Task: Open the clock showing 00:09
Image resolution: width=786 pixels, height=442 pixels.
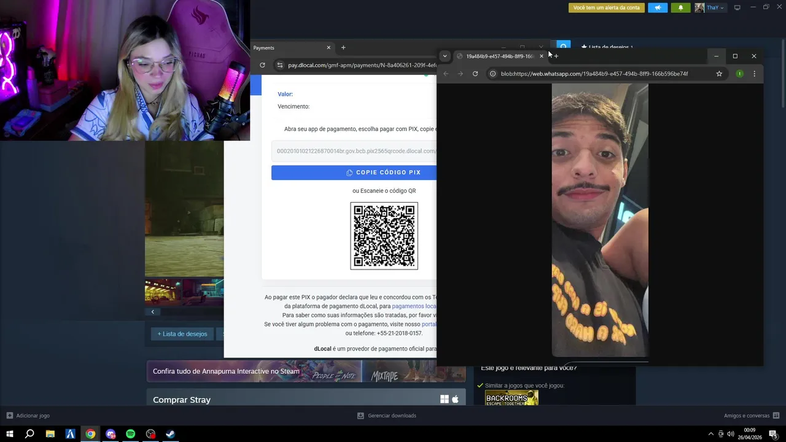Action: [750, 434]
